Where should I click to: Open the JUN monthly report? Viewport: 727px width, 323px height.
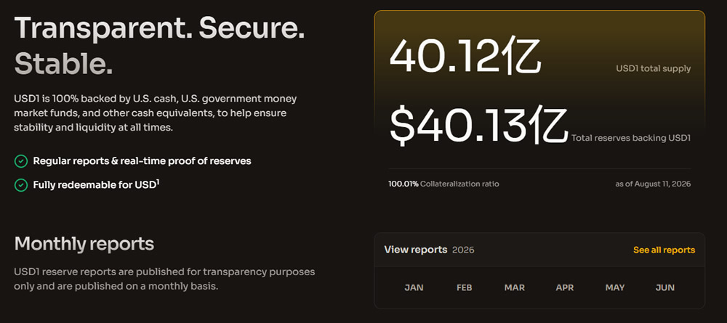pyautogui.click(x=665, y=287)
